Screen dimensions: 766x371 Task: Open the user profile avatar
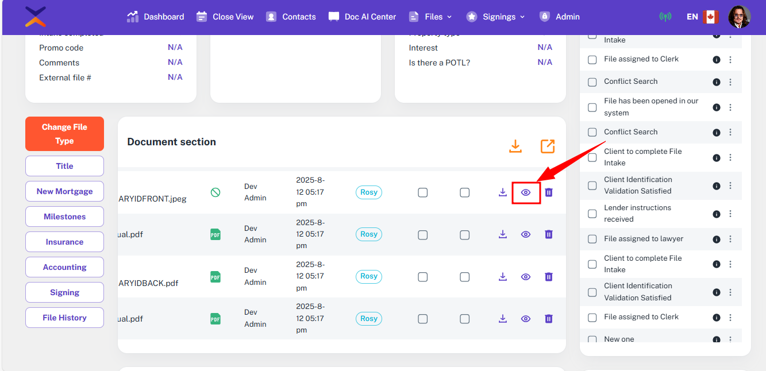coord(739,17)
